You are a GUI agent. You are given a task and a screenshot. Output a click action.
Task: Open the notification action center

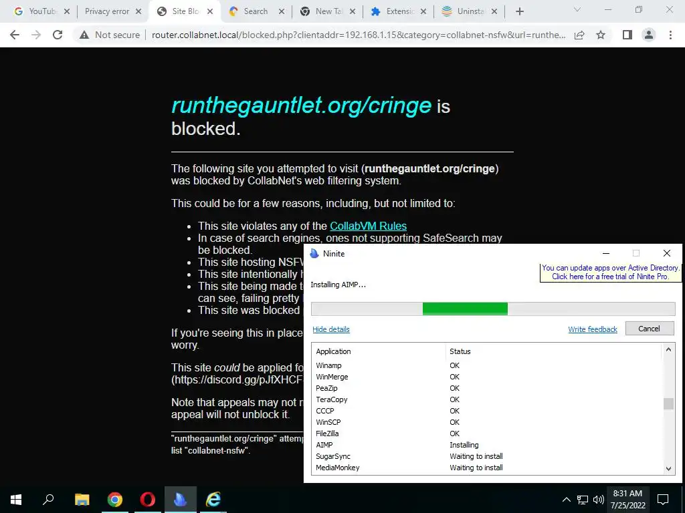663,500
